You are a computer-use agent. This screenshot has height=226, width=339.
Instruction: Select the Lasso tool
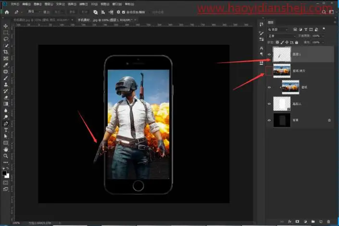(6, 39)
